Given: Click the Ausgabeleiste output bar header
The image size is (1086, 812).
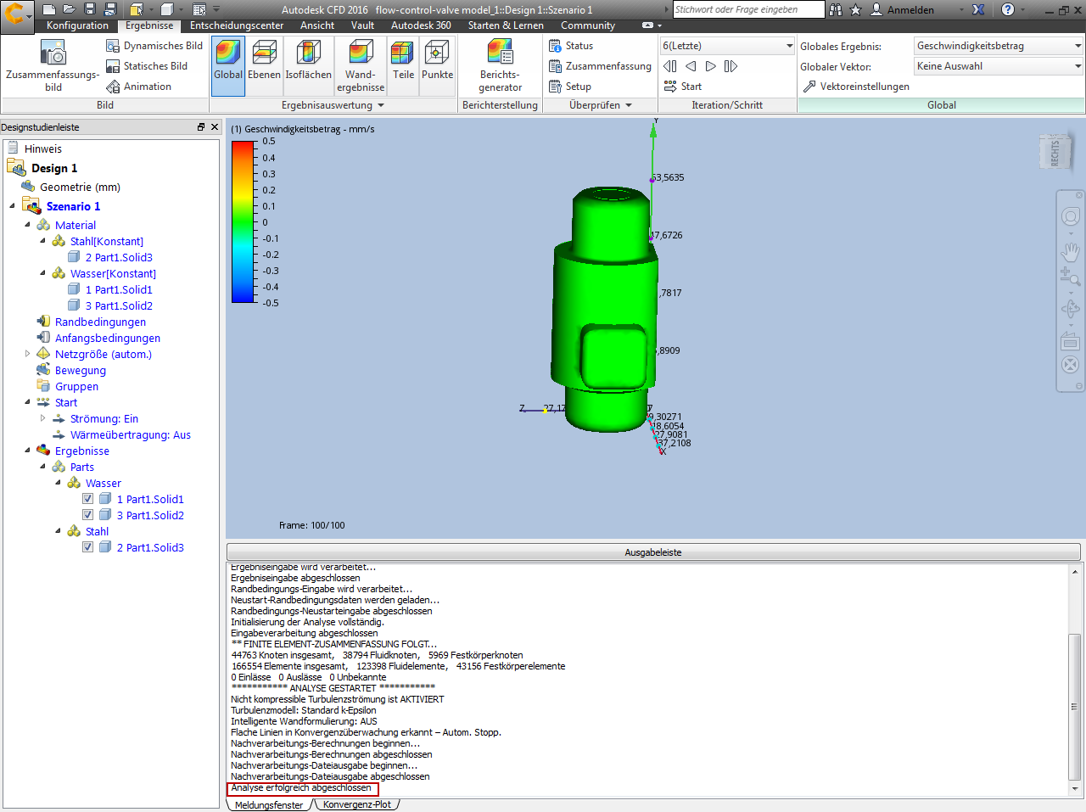Looking at the screenshot, I should pos(653,552).
